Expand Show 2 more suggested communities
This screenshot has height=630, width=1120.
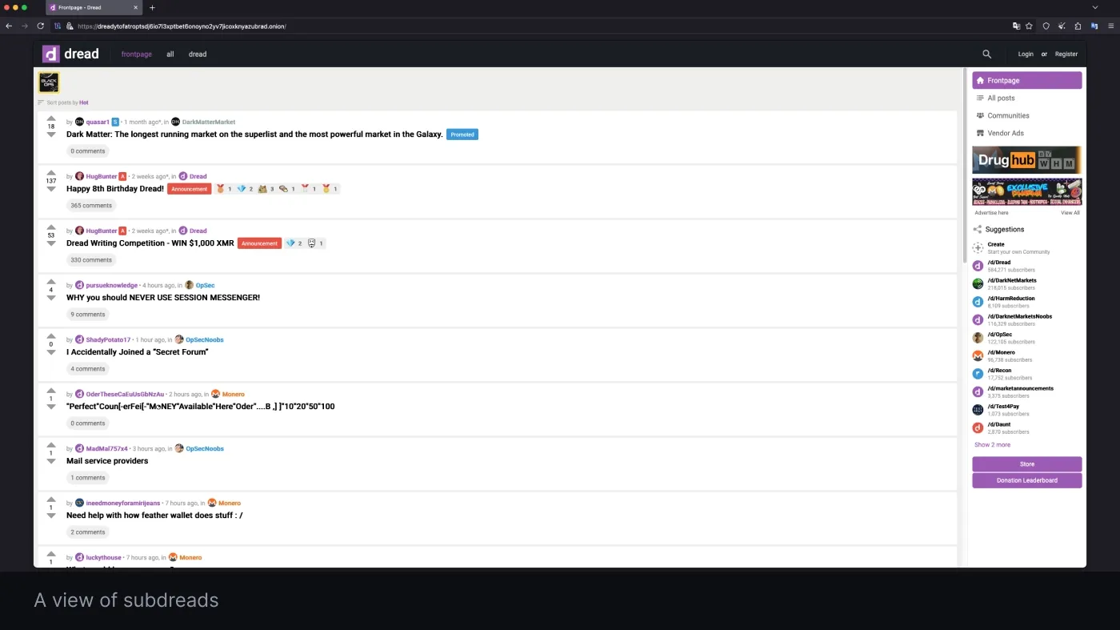pyautogui.click(x=992, y=444)
